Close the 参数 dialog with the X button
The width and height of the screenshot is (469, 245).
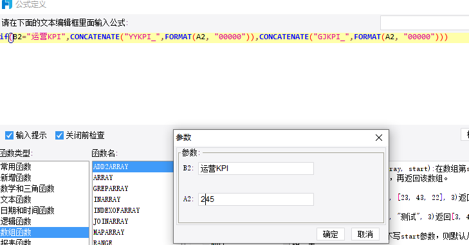[379, 138]
